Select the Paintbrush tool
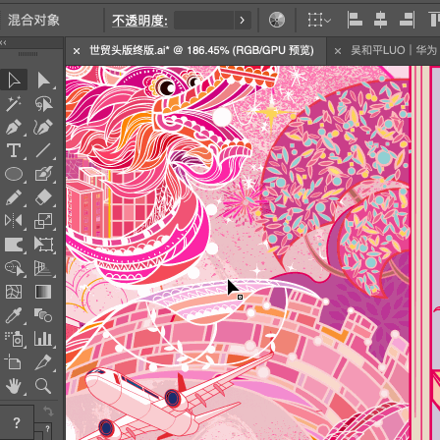This screenshot has height=440, width=440. tap(44, 174)
